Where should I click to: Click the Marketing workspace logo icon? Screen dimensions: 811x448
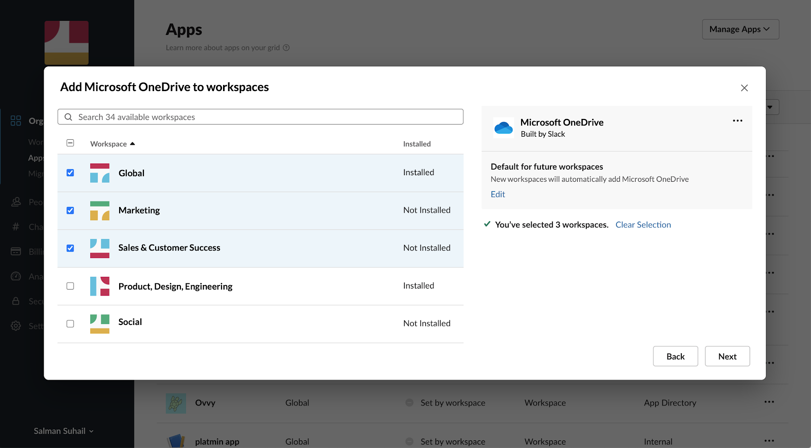point(100,211)
